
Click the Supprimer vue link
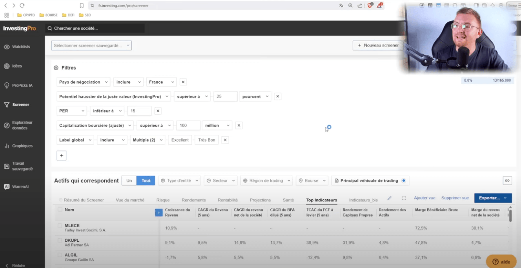coord(455,198)
